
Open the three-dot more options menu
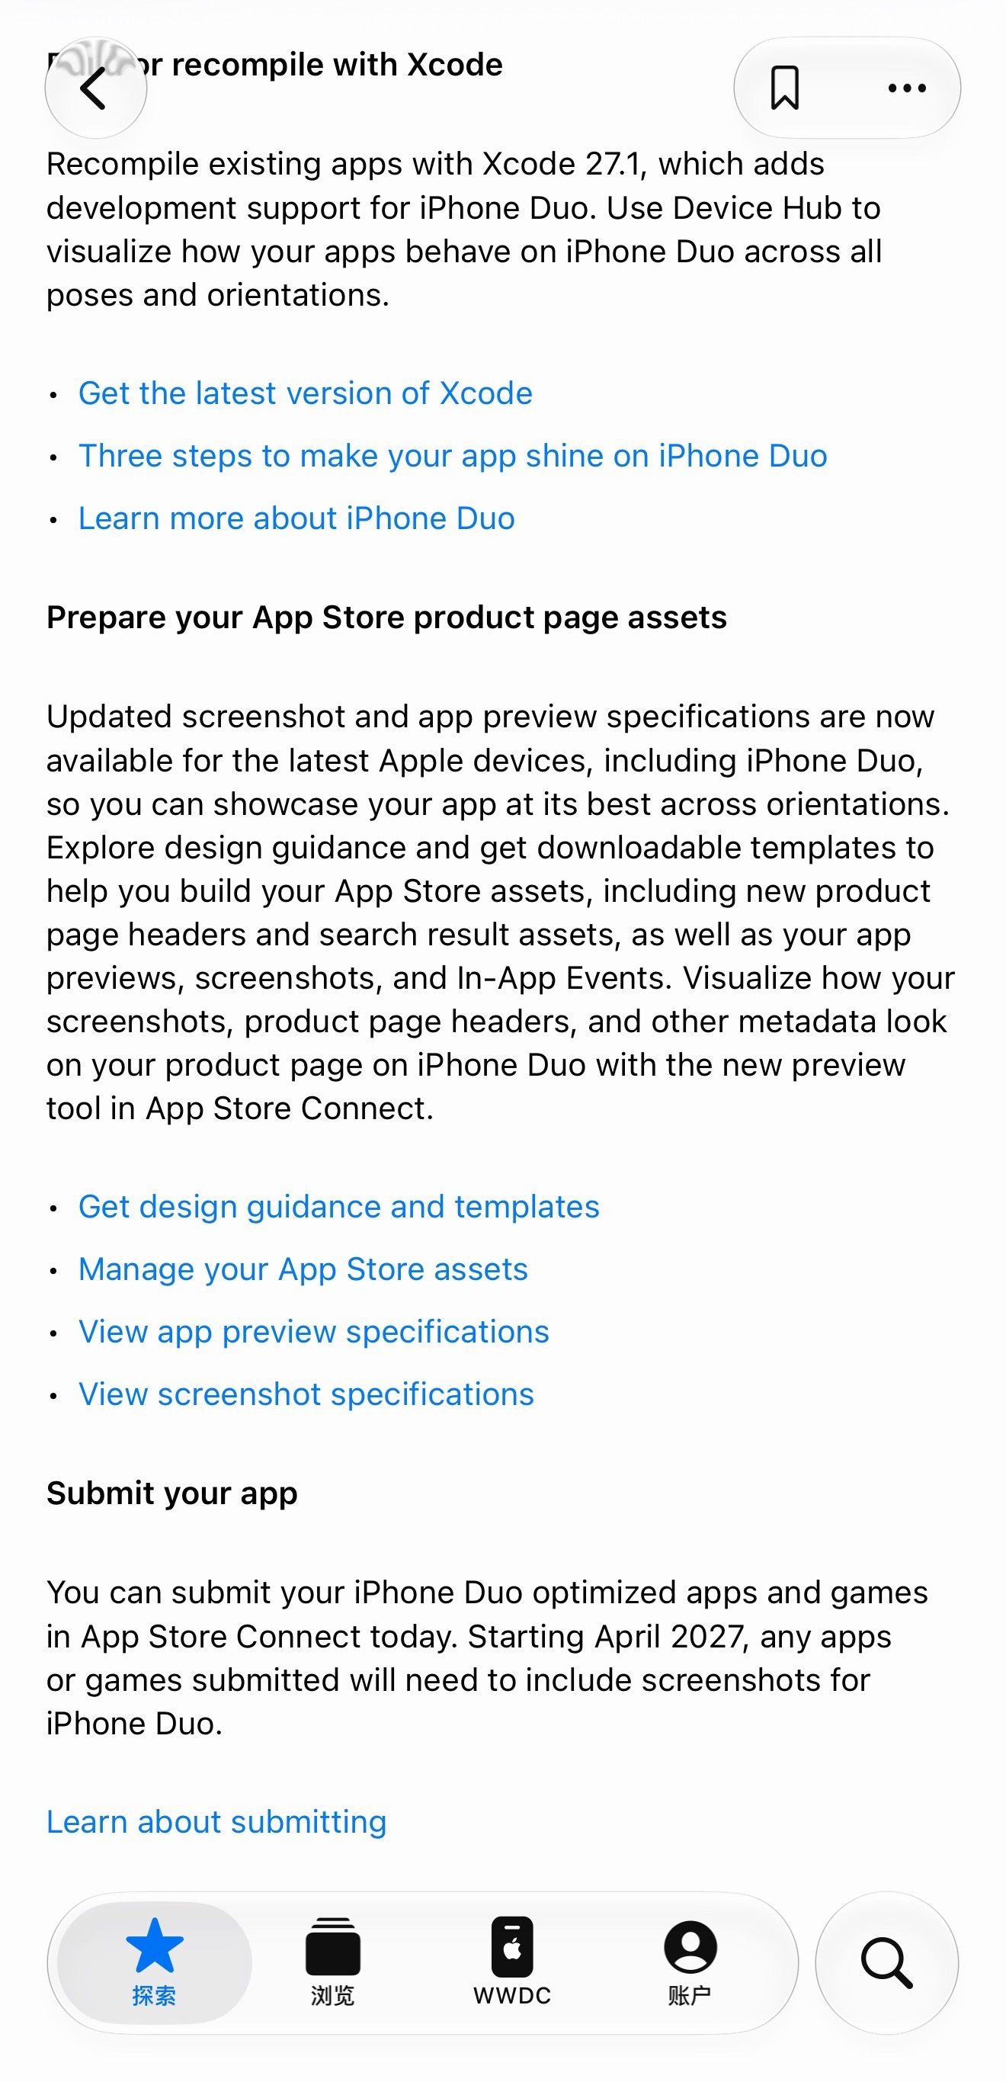point(907,88)
